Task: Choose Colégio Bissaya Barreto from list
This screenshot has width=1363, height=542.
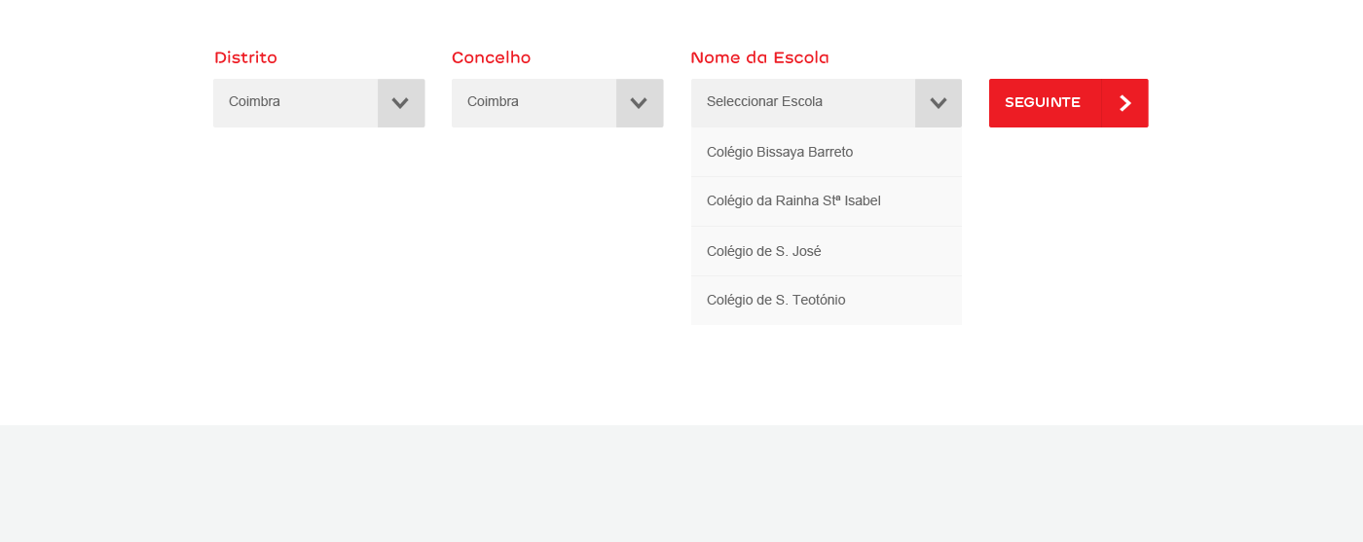Action: (x=827, y=152)
